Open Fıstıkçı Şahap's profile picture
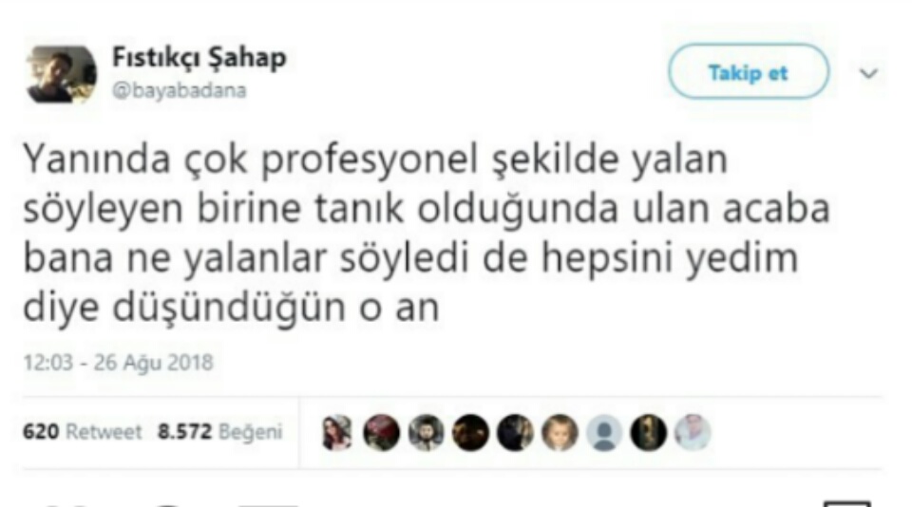Screen dimensions: 912x507 point(61,74)
